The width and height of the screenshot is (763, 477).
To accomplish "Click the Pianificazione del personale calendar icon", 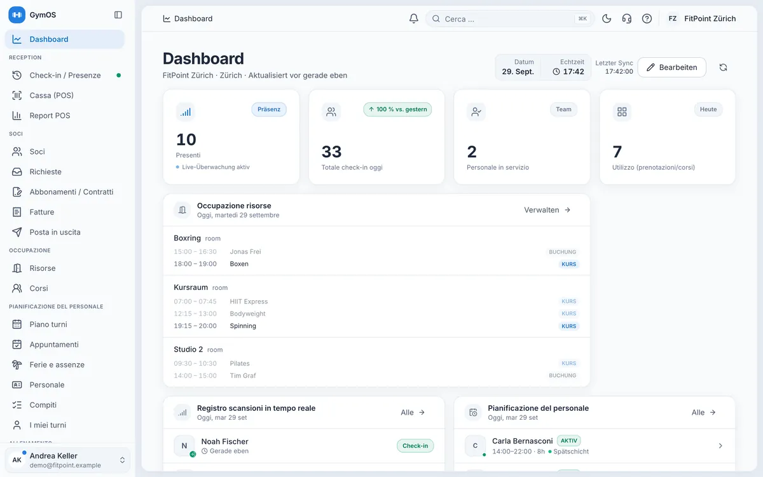I will point(473,412).
